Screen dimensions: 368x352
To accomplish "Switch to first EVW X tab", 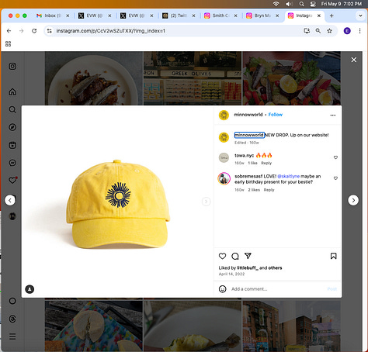I will click(95, 16).
